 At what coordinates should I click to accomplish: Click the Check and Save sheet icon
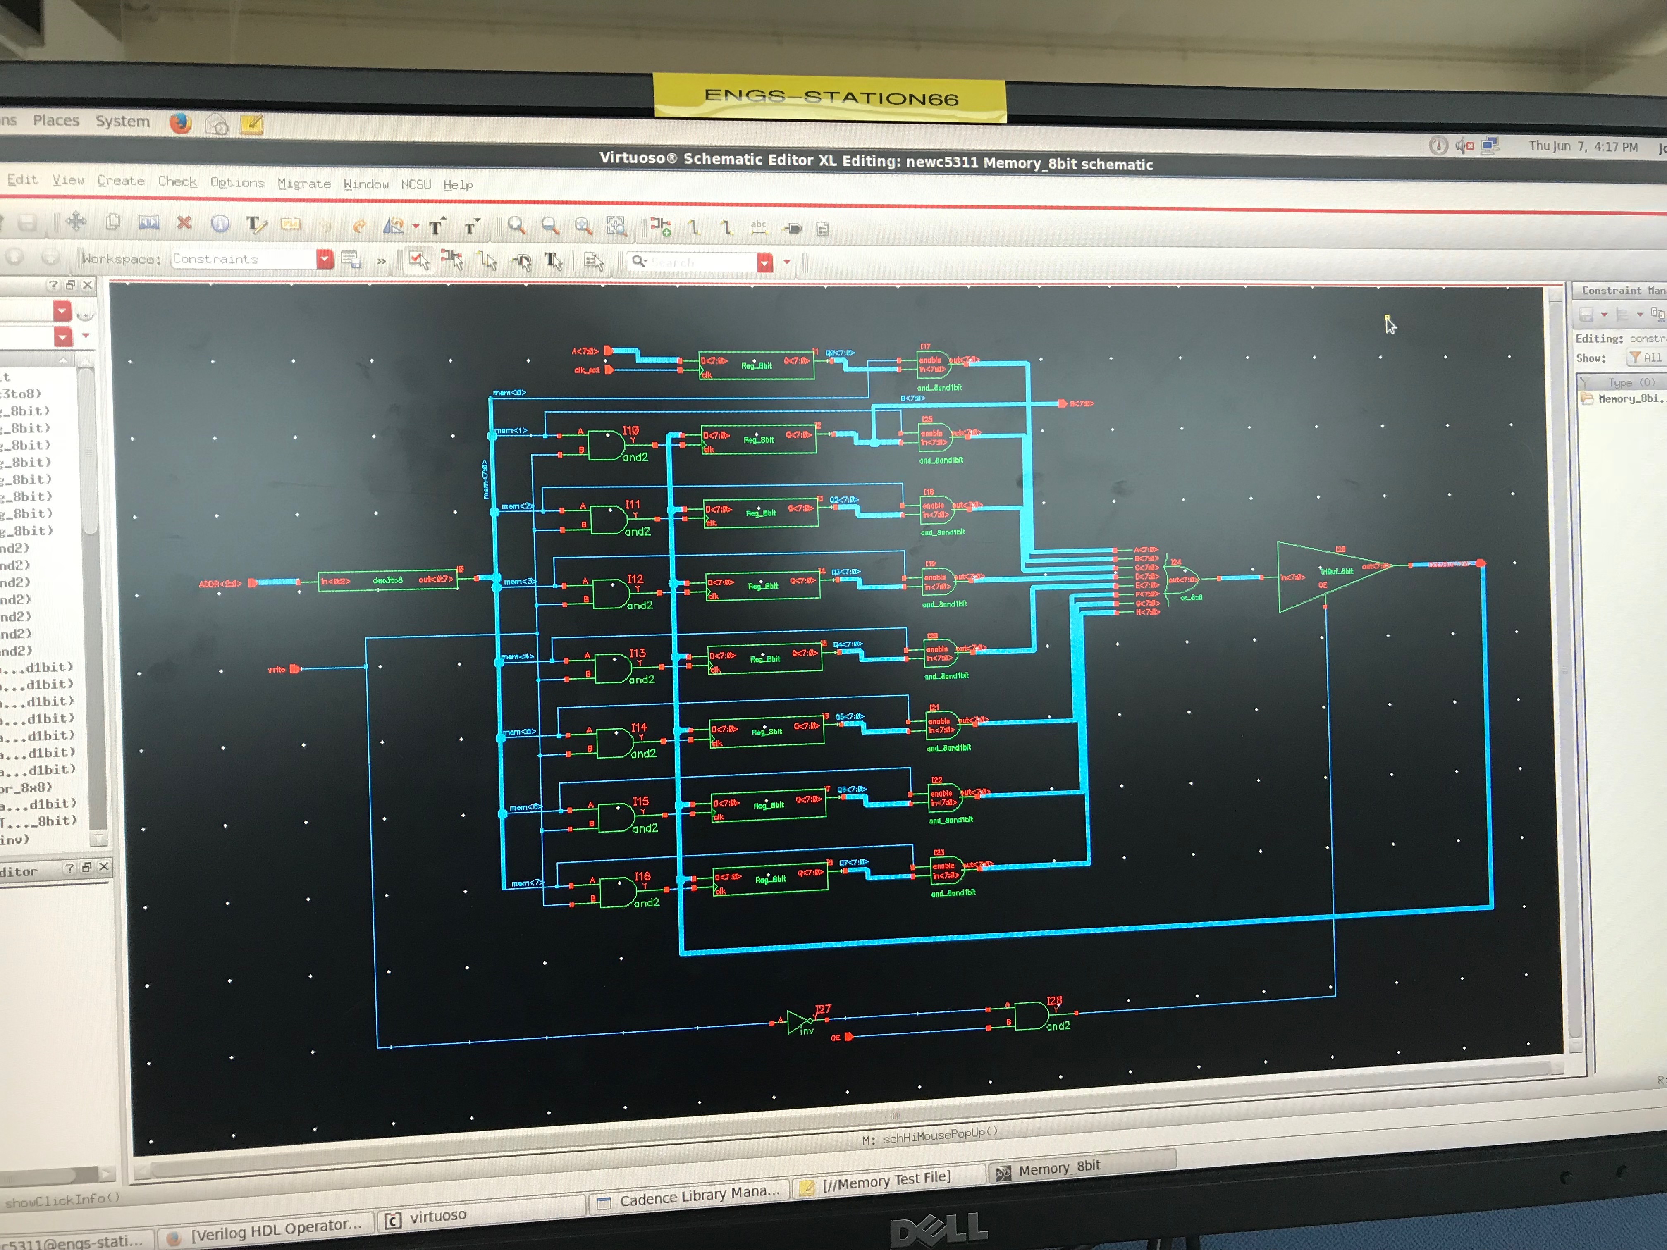coord(822,229)
